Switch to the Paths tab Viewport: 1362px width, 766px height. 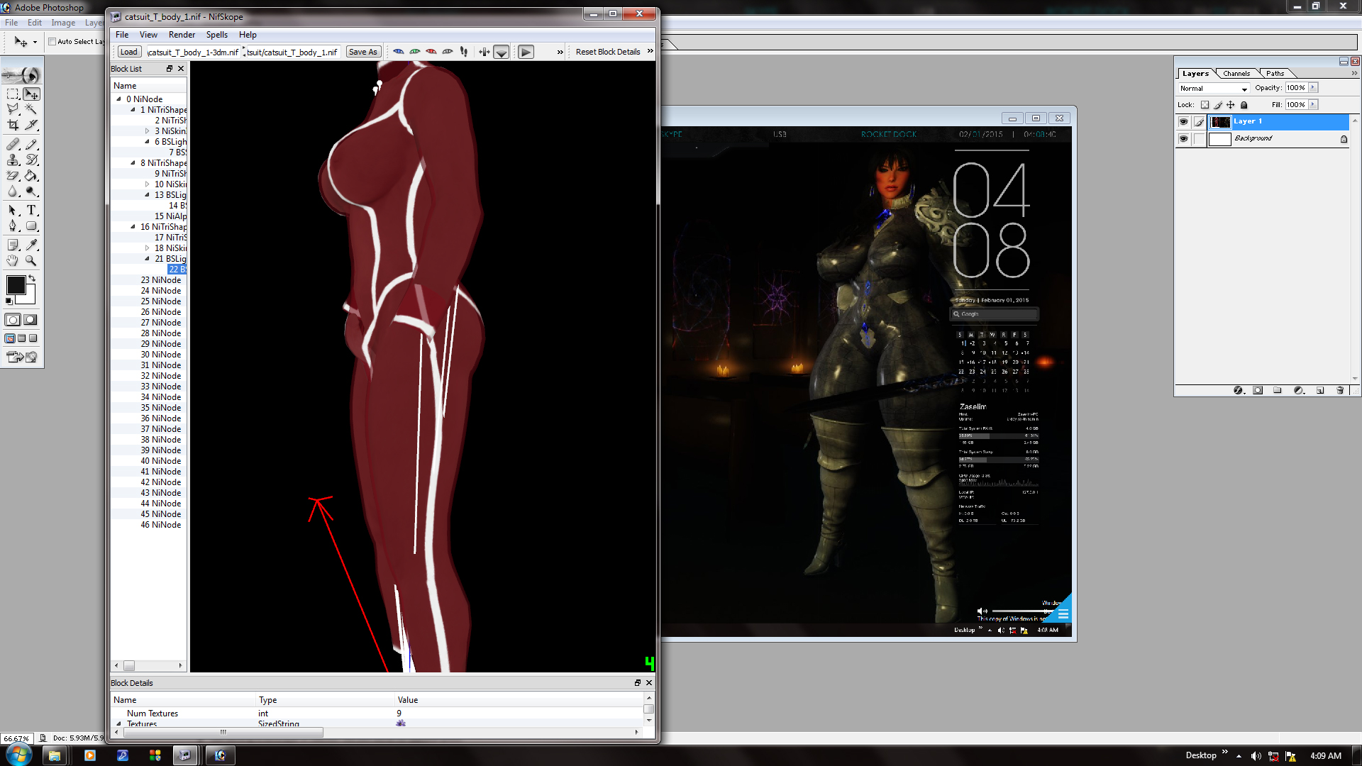1275,74
